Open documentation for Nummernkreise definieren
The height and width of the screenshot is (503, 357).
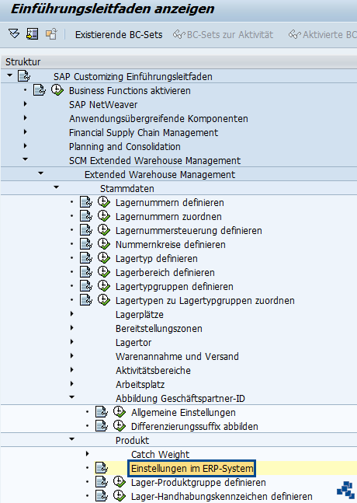coord(86,244)
